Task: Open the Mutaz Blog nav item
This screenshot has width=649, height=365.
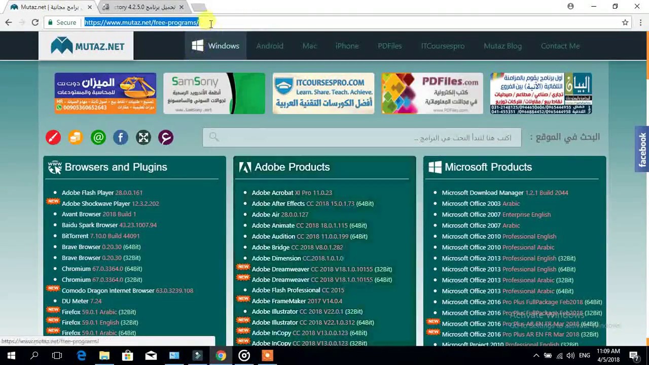Action: (x=502, y=46)
